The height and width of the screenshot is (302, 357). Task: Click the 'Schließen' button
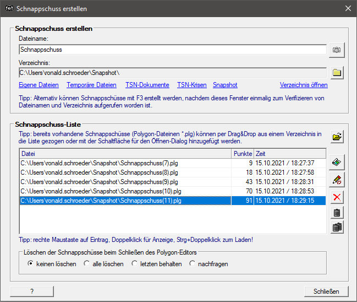pyautogui.click(x=326, y=292)
